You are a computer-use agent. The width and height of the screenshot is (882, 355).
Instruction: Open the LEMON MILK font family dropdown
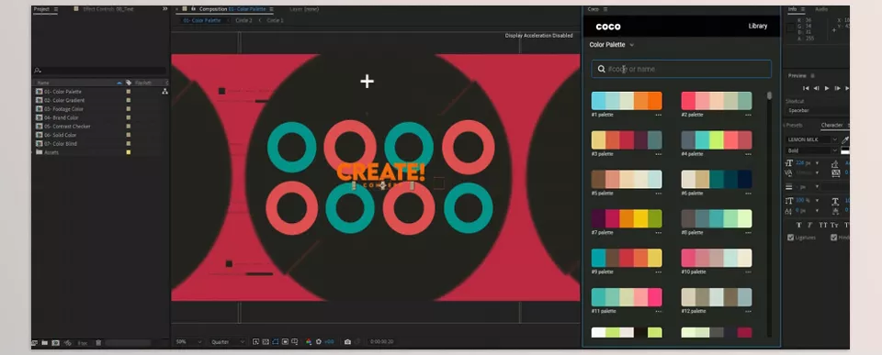pos(811,139)
